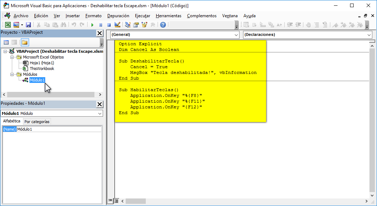Click Complete Word icon in Edit toolbar
This screenshot has width=377, height=206.
click(x=279, y=25)
